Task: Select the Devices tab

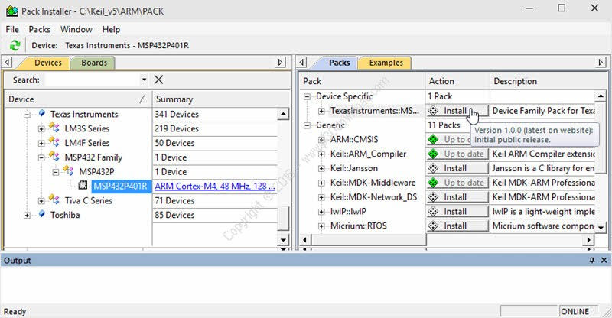Action: [x=47, y=63]
